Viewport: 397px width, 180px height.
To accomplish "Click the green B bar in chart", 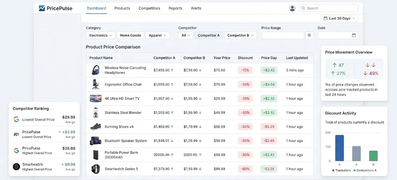I will point(373,156).
